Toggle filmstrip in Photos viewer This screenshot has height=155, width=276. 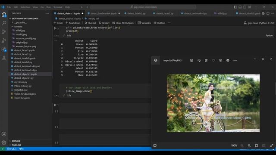point(155,146)
